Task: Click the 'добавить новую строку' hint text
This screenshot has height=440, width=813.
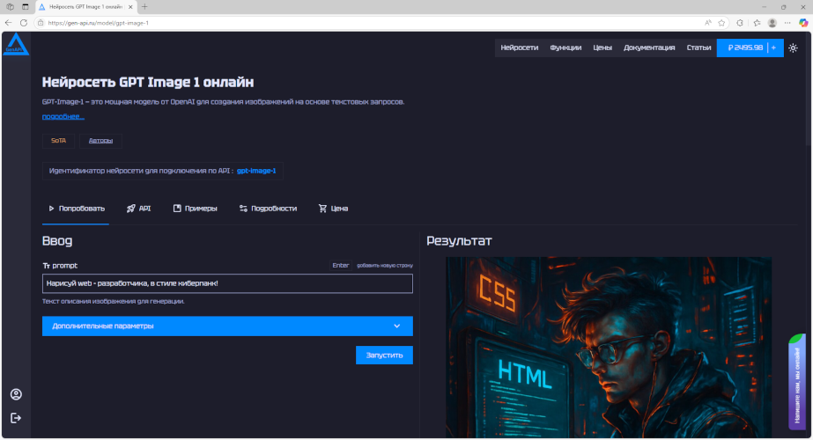Action: (385, 266)
